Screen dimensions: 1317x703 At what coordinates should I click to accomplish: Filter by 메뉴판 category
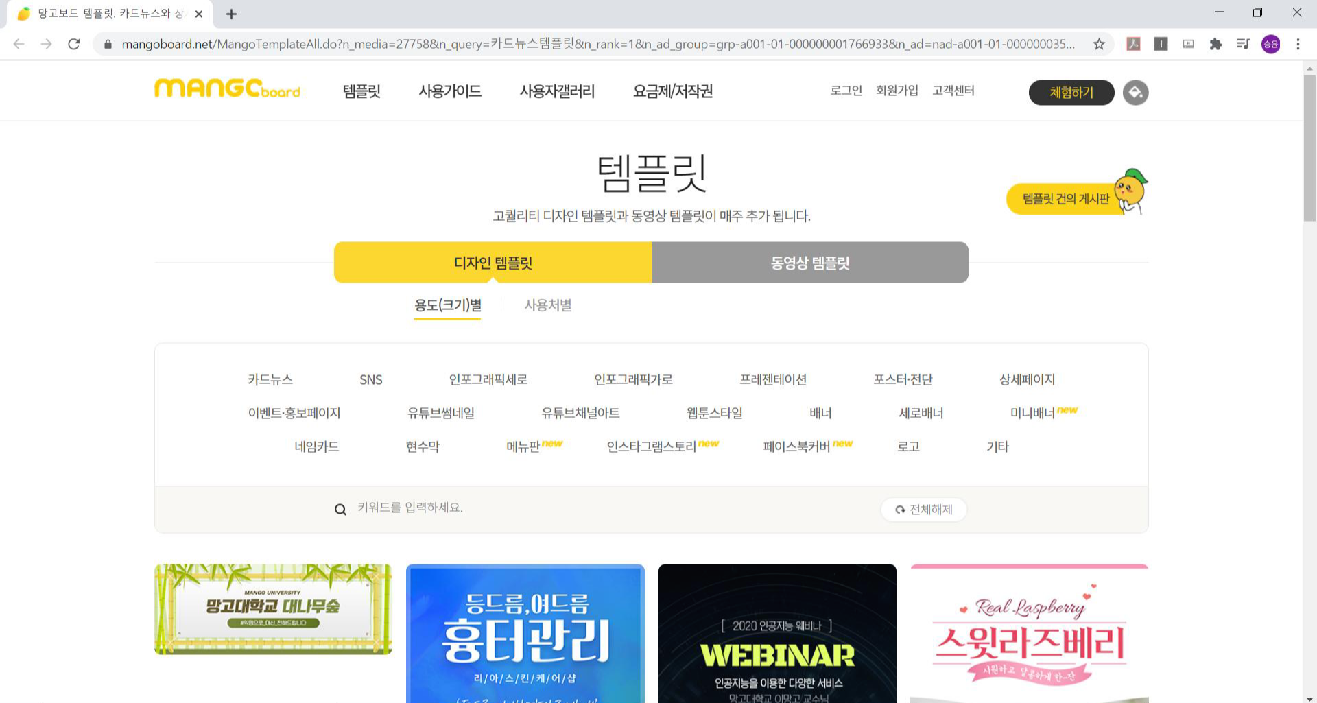tap(523, 446)
